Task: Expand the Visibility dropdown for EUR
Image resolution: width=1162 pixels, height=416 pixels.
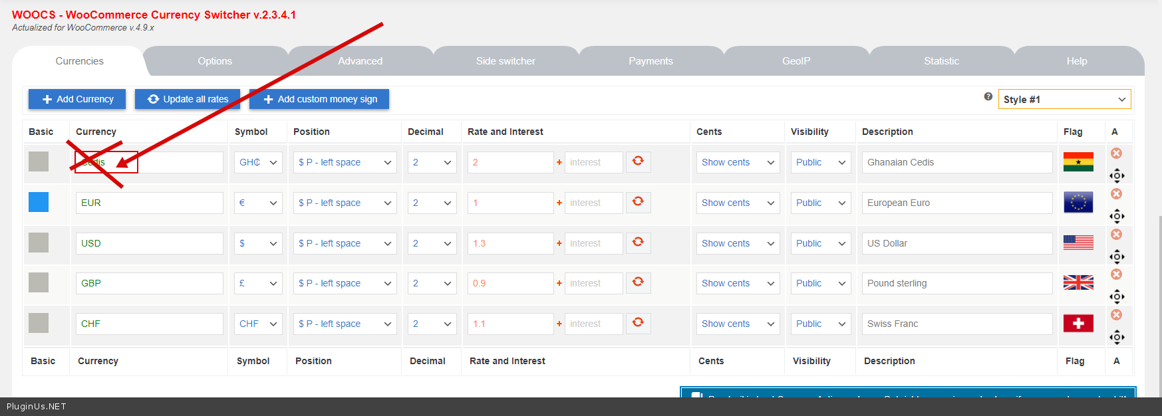Action: coord(820,203)
